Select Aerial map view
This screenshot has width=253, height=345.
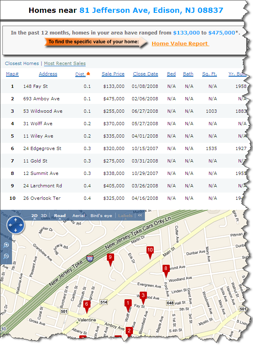point(78,216)
